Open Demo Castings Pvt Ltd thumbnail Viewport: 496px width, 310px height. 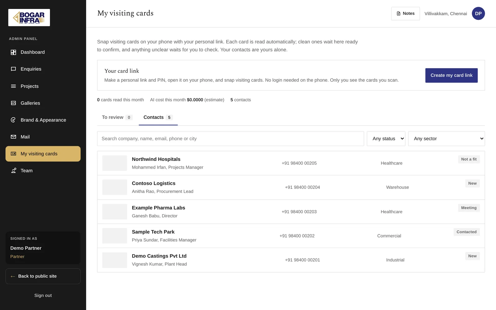115,260
